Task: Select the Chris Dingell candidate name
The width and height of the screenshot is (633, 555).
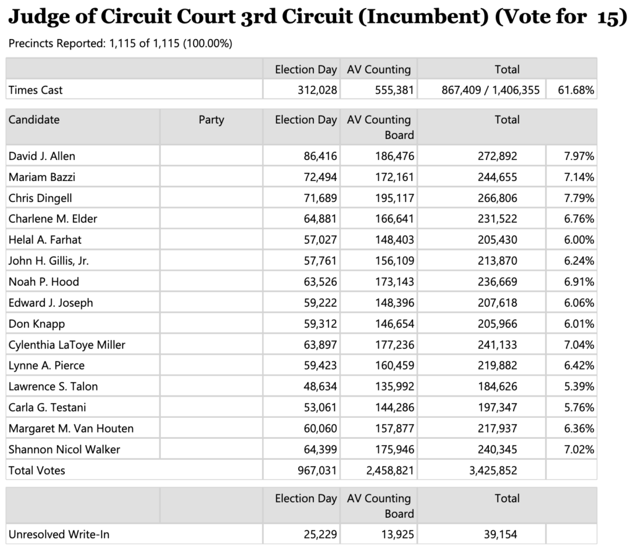Action: [x=40, y=198]
